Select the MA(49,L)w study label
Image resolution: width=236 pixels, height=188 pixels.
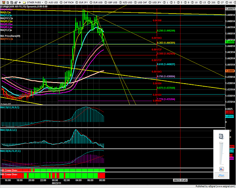pyautogui.click(x=6, y=27)
